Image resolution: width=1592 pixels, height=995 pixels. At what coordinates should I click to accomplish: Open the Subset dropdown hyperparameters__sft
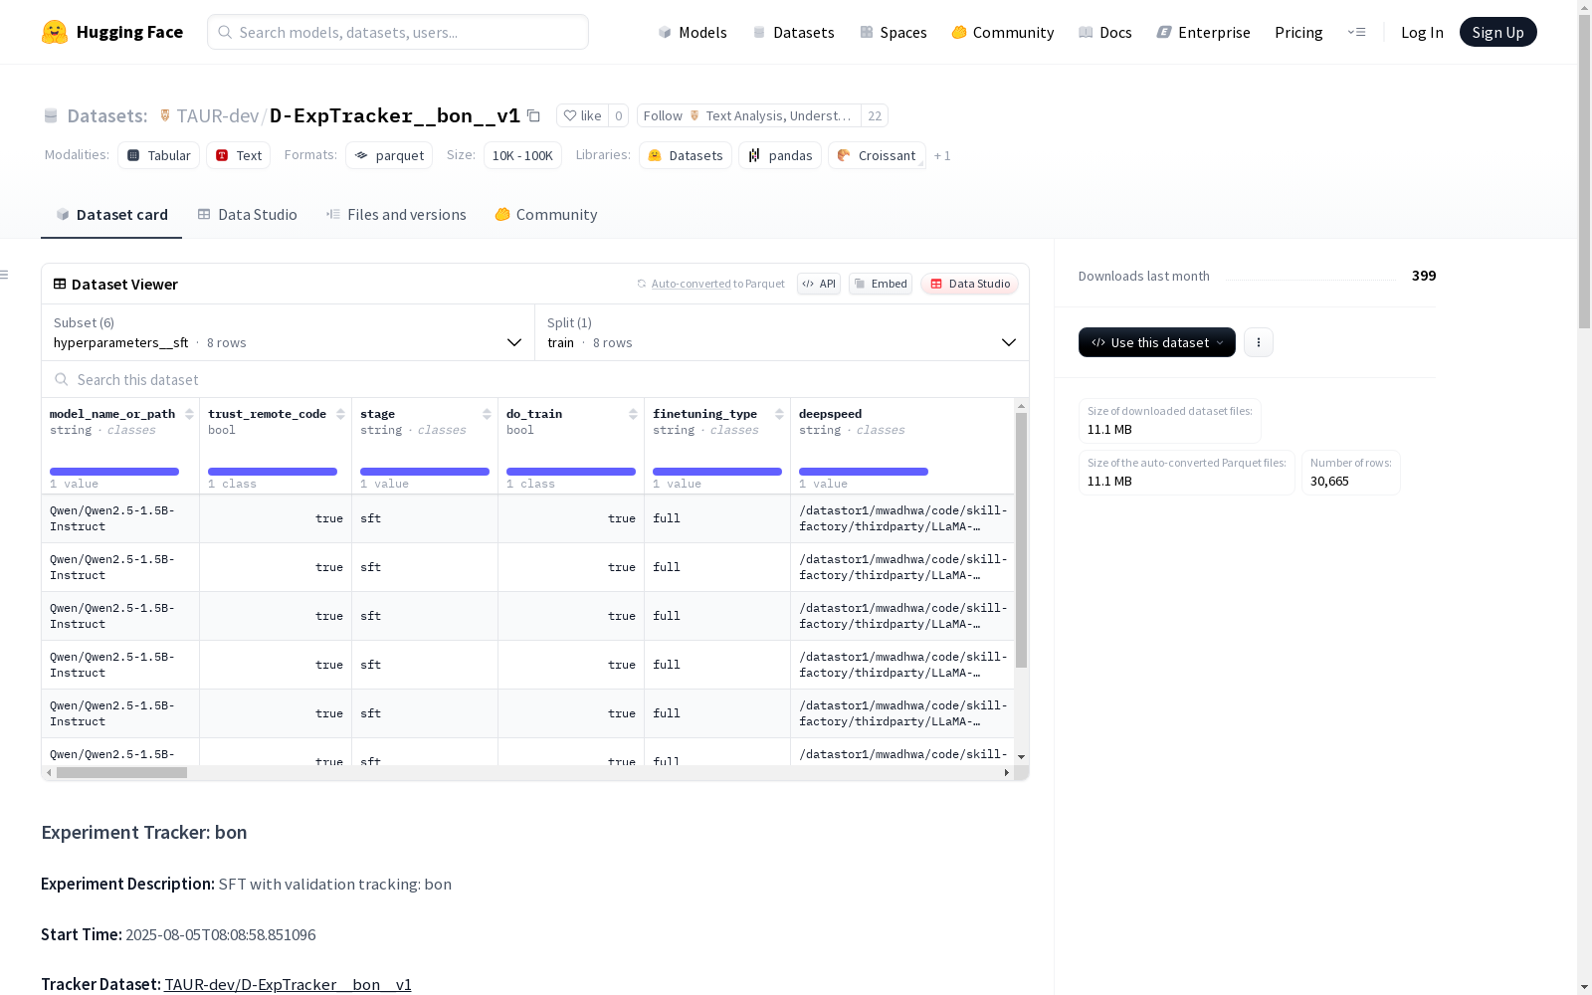point(289,332)
